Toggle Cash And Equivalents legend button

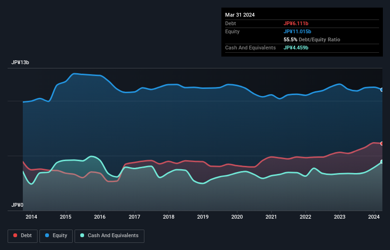click(x=109, y=236)
